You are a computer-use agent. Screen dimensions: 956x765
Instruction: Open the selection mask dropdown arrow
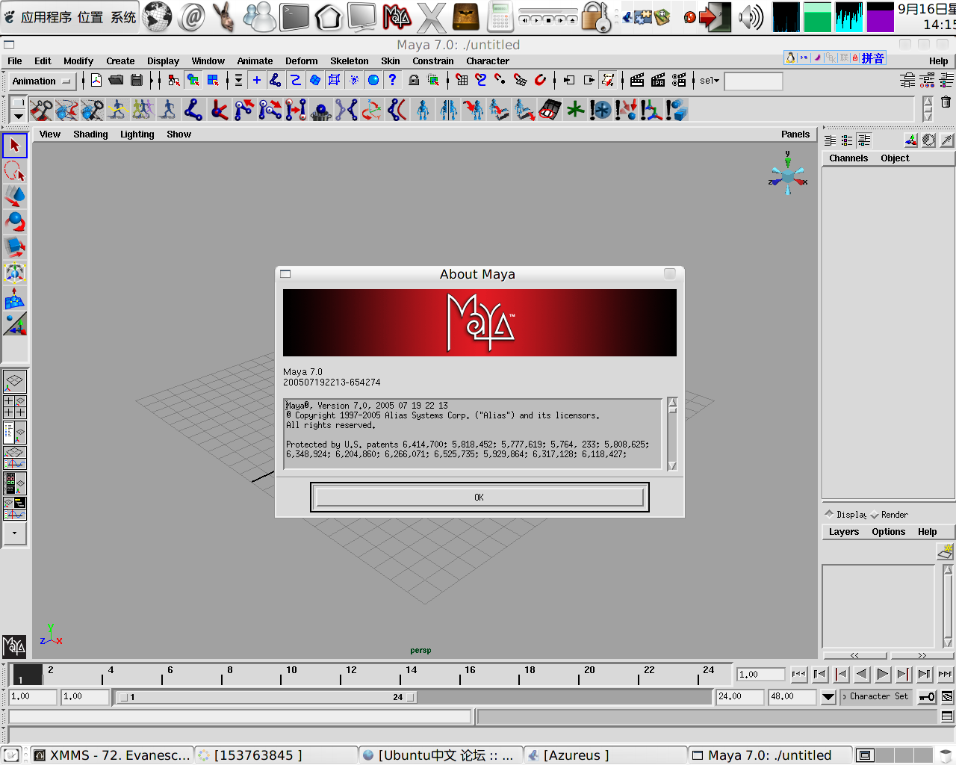(238, 80)
